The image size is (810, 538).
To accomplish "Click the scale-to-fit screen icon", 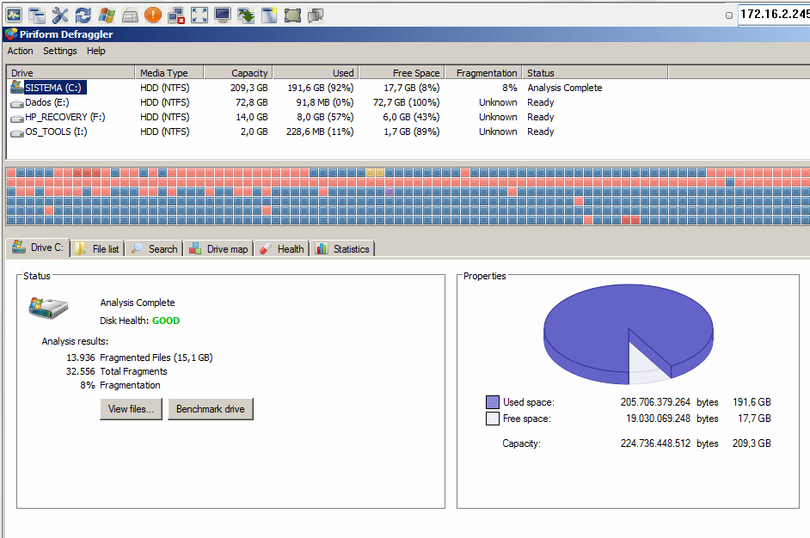I will [292, 15].
